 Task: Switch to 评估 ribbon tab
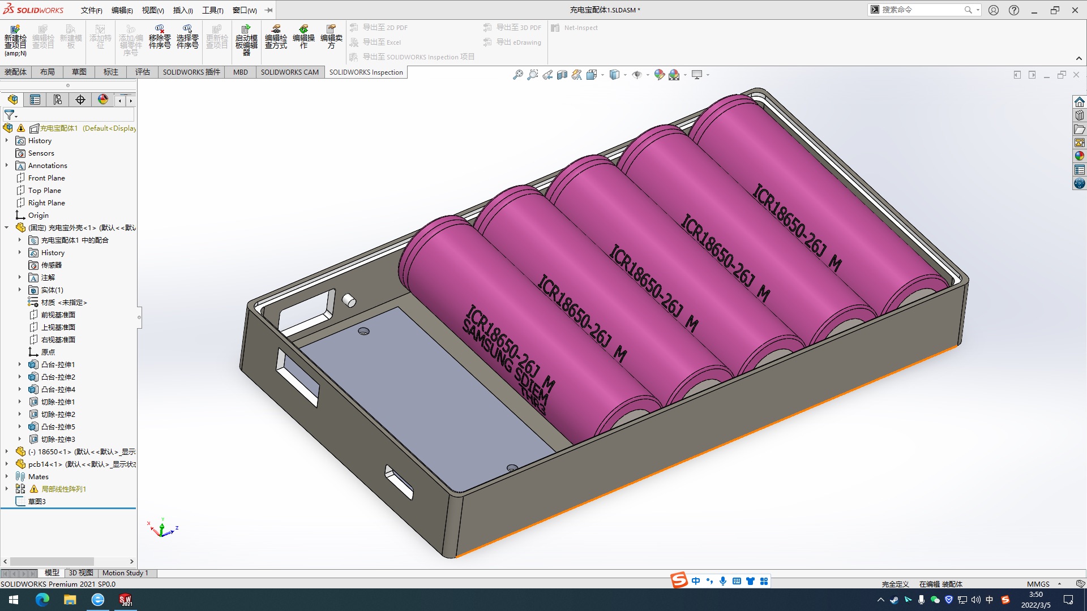coord(143,72)
